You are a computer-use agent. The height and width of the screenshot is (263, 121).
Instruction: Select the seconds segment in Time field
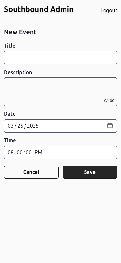pyautogui.click(x=29, y=152)
